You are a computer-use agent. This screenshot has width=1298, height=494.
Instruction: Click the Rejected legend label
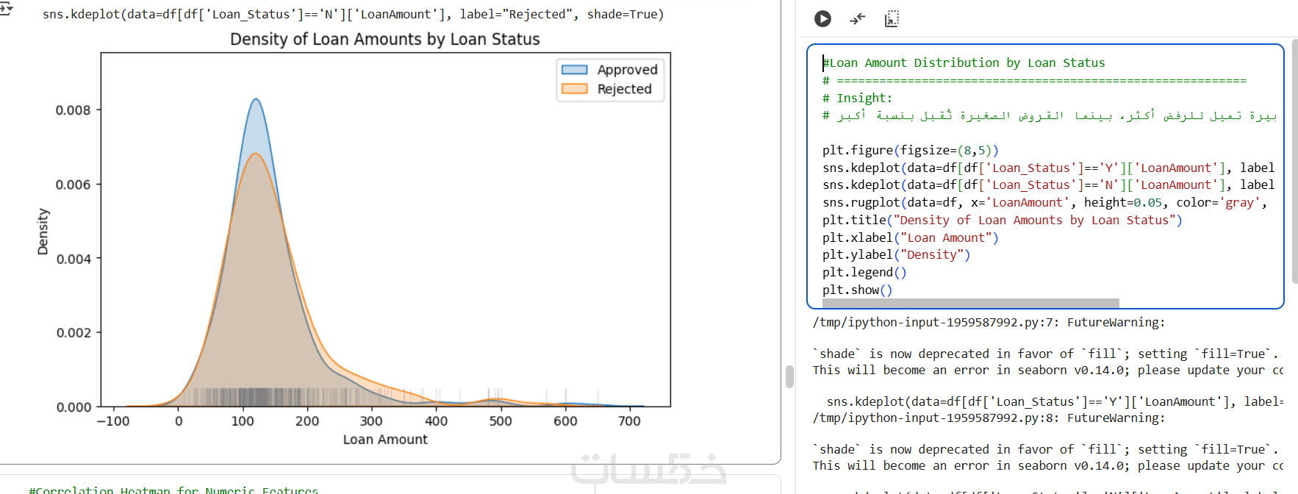[x=624, y=89]
